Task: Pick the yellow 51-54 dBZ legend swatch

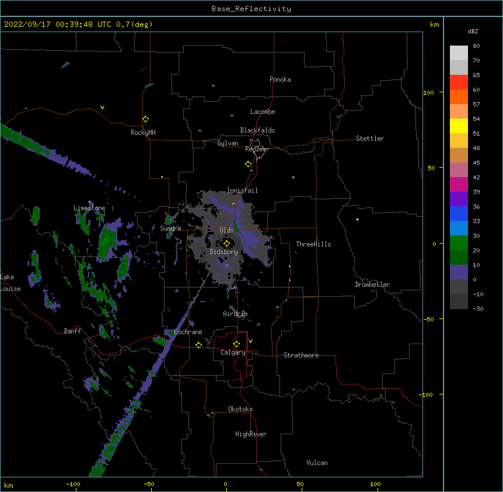Action: 459,126
